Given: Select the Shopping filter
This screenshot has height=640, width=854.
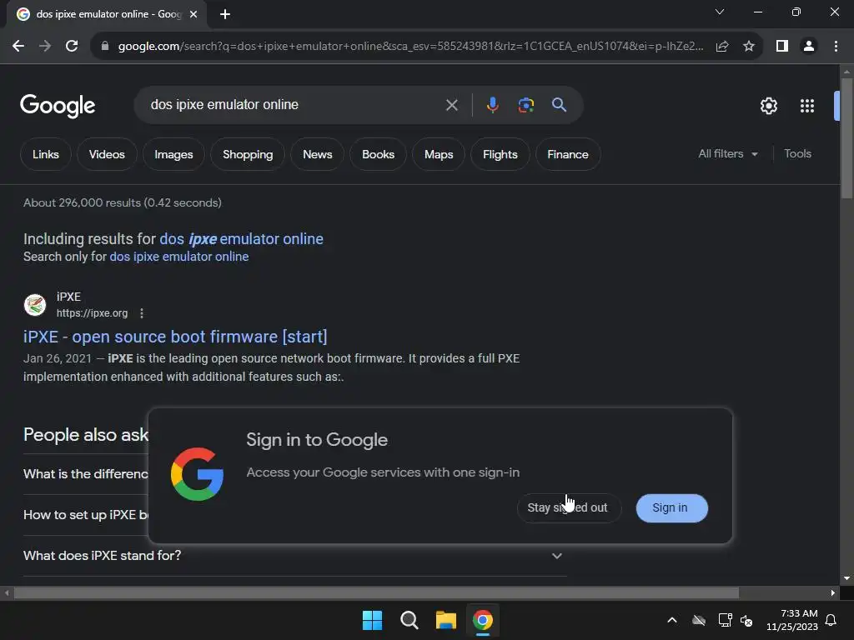Looking at the screenshot, I should [248, 154].
